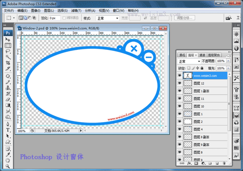Screen dimensions: 243x171
Task: Select the Gradient tool
Action: click(8, 105)
